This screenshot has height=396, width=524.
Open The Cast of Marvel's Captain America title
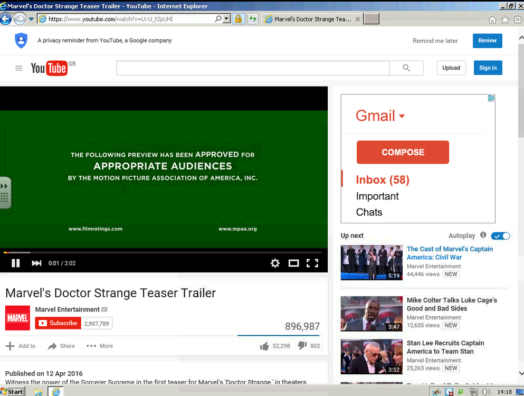coord(450,253)
